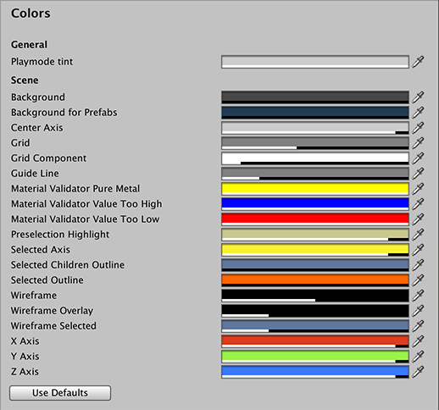Reset colors with Use Defaults button
This screenshot has width=439, height=410.
click(x=60, y=393)
